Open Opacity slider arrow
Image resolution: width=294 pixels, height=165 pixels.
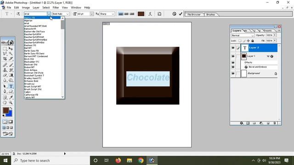click(275, 35)
